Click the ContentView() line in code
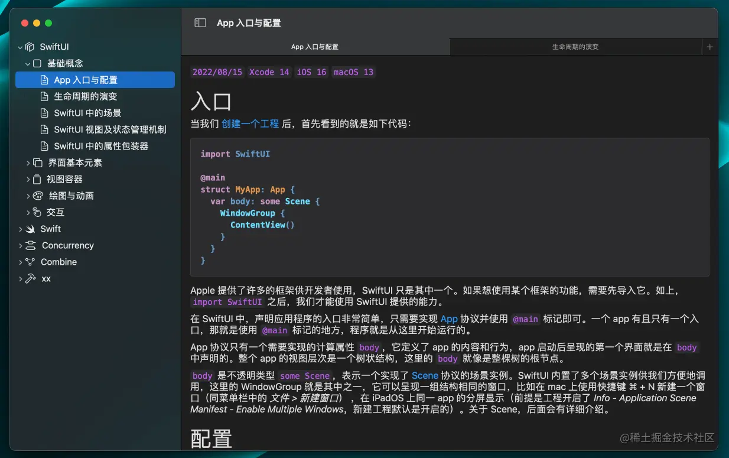729x458 pixels. point(262,225)
